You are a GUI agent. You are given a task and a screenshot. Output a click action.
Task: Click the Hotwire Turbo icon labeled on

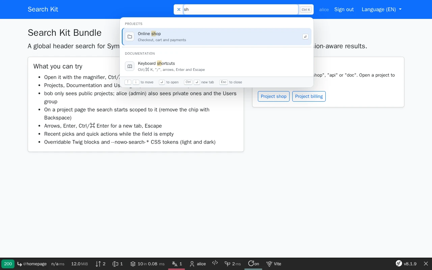[x=253, y=264]
